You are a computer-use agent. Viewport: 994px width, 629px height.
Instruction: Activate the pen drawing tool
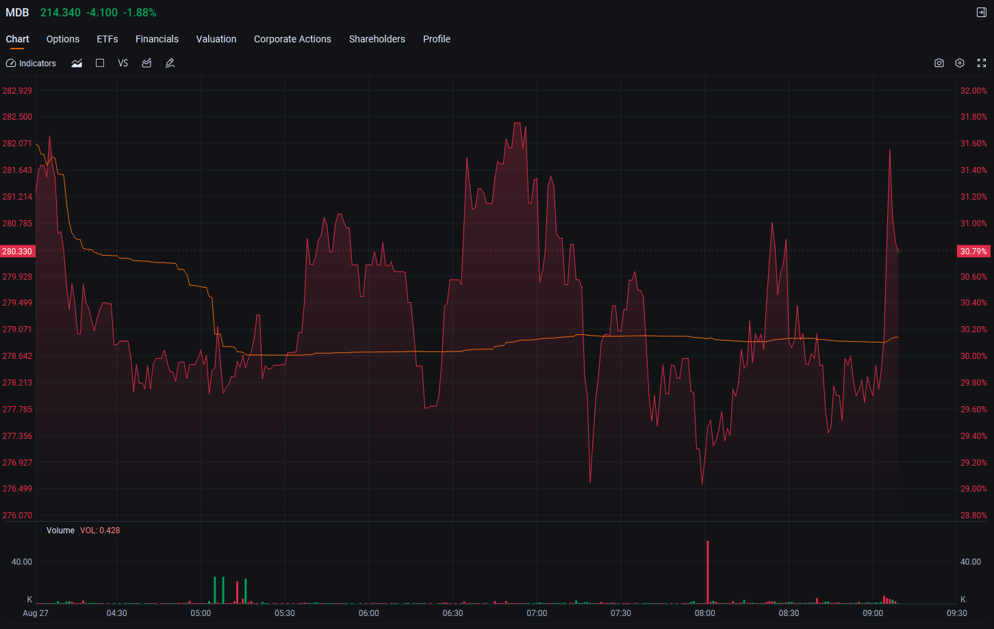click(x=170, y=63)
